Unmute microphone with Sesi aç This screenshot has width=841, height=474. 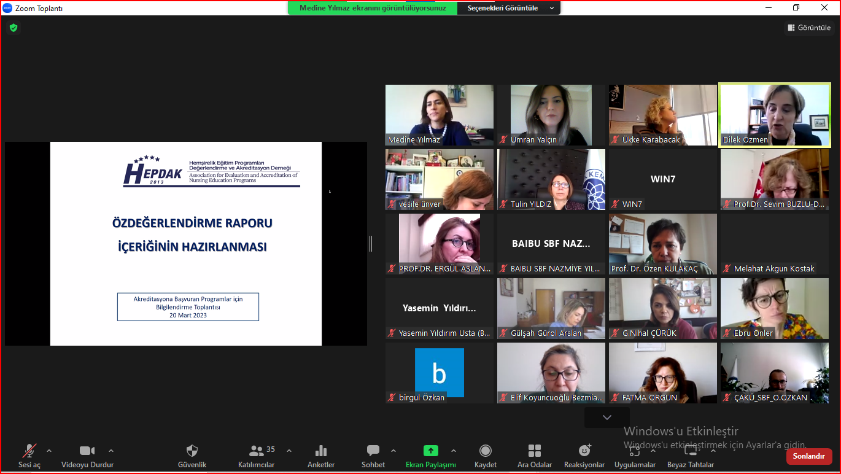coord(29,451)
